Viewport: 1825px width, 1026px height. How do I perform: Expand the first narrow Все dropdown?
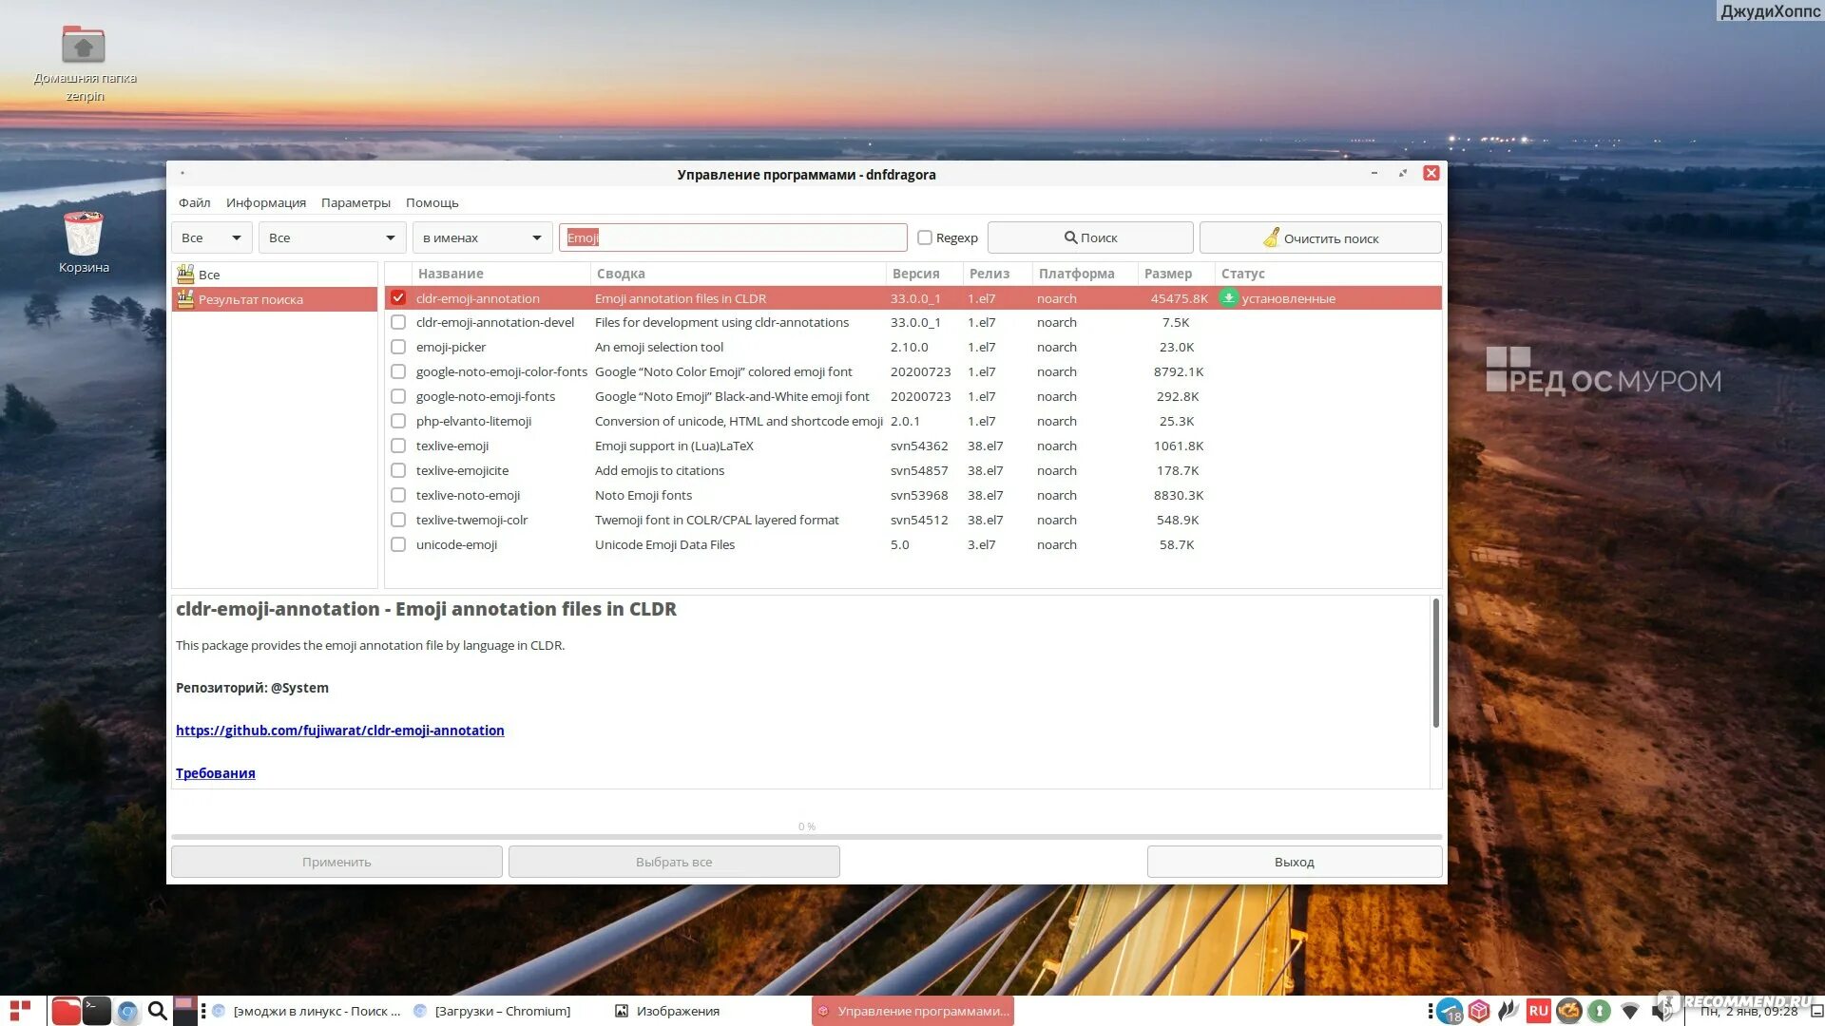coord(212,237)
